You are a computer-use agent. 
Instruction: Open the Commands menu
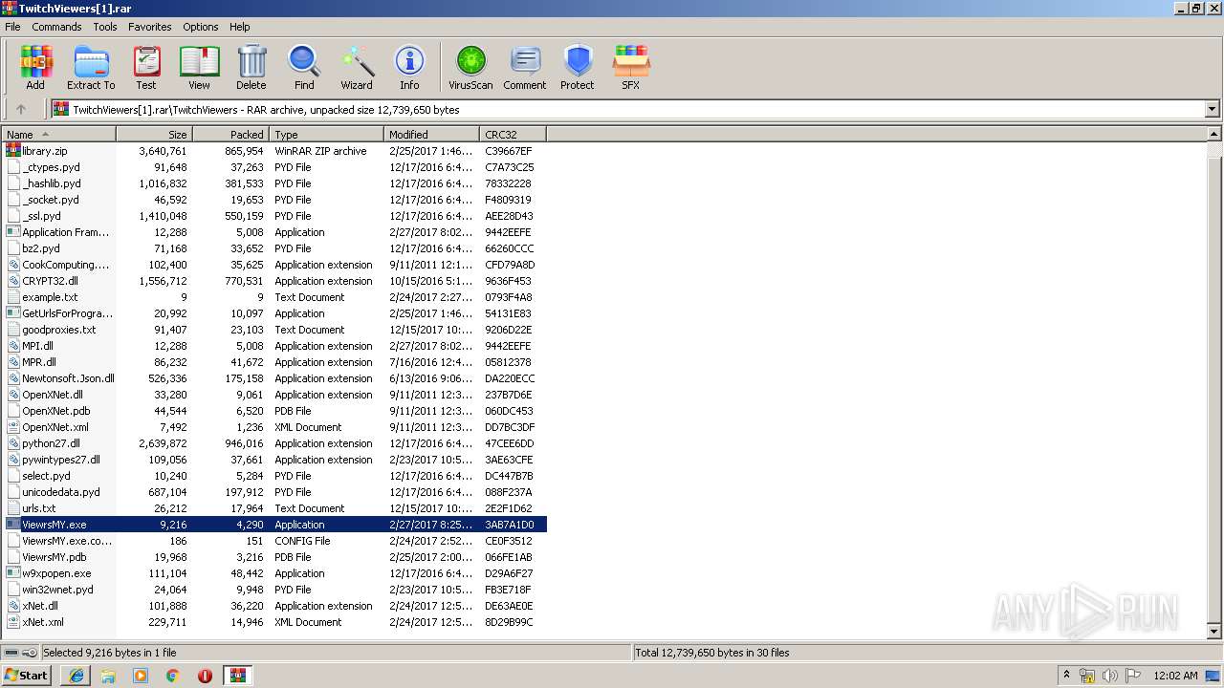pos(56,27)
